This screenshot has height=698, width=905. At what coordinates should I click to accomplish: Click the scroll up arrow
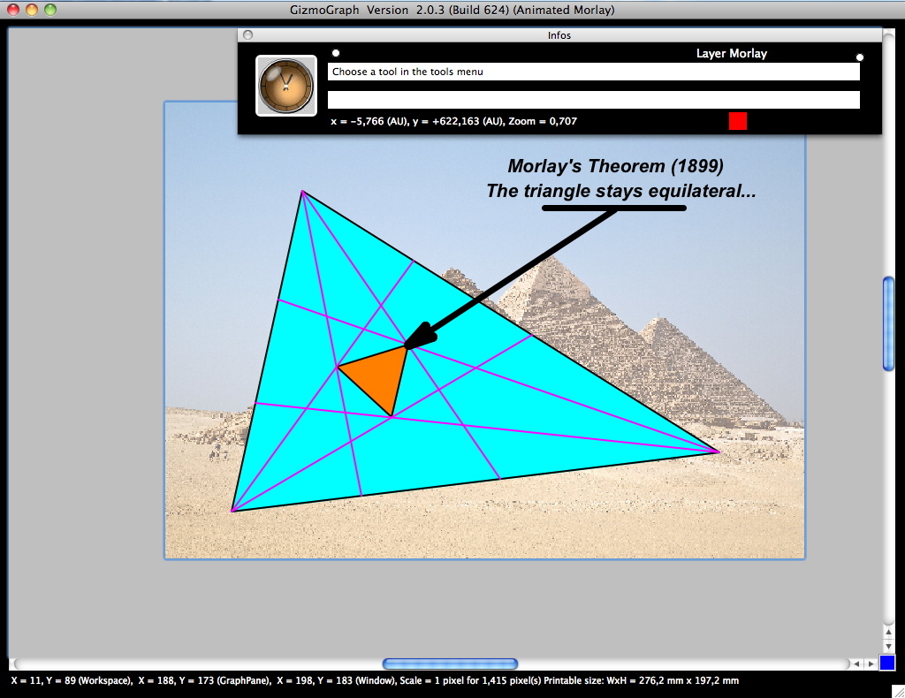click(888, 633)
